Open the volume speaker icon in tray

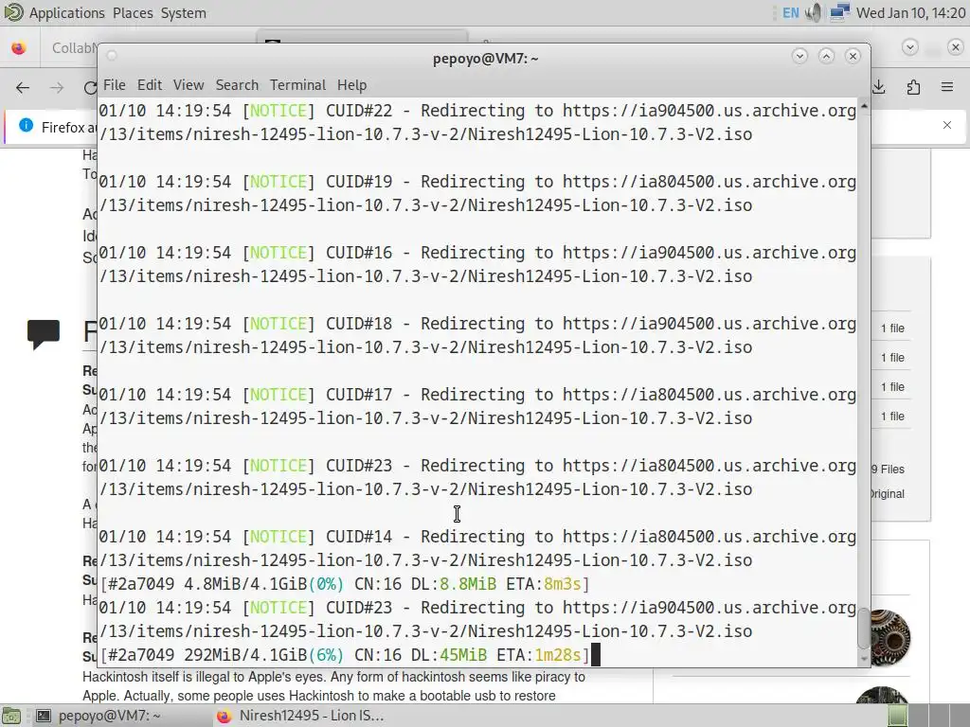(814, 13)
